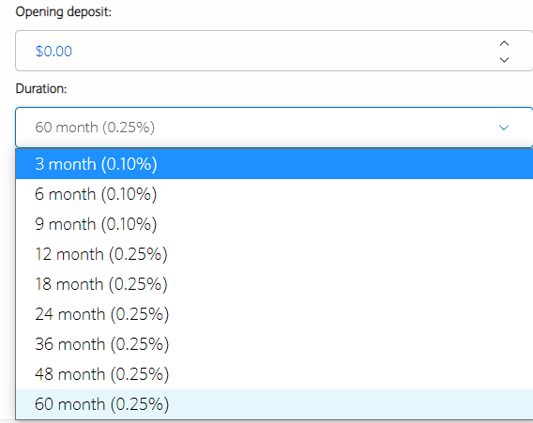The height and width of the screenshot is (423, 533).
Task: Click the $0.00 amount text
Action: click(x=53, y=52)
